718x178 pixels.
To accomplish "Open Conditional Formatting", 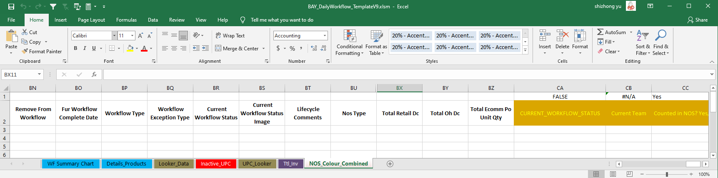I will click(x=350, y=42).
